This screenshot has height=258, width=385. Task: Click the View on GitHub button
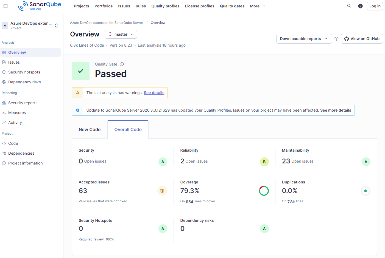[x=362, y=39]
